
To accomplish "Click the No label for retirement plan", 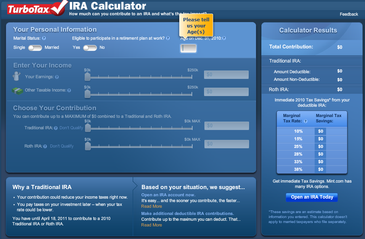I will coord(102,48).
